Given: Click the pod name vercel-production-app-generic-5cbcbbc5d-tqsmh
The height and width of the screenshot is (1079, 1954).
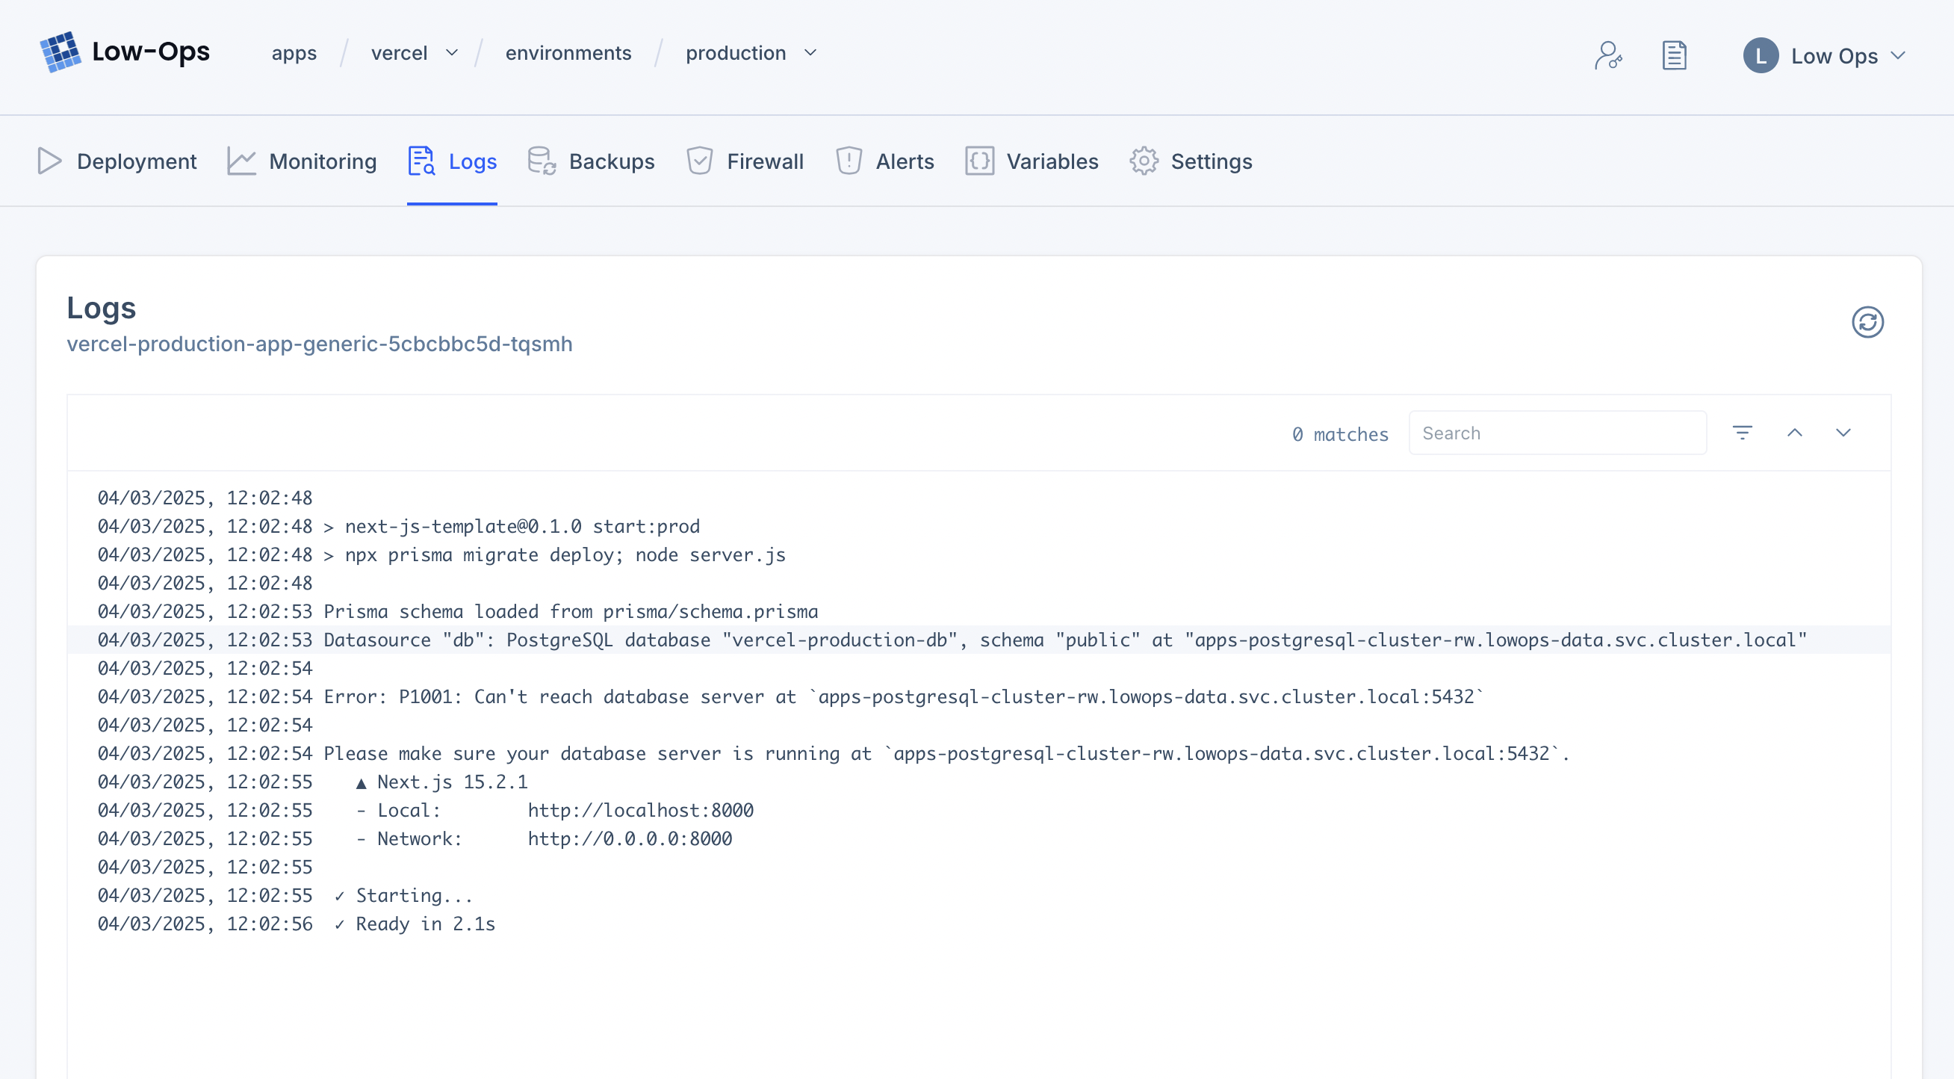Looking at the screenshot, I should 320,344.
